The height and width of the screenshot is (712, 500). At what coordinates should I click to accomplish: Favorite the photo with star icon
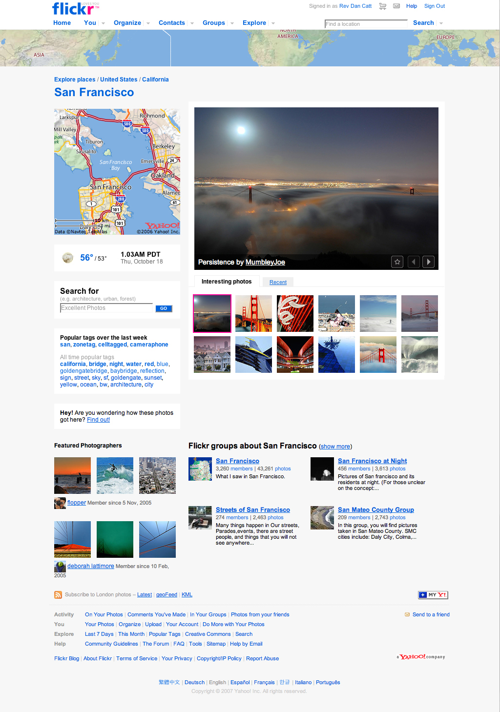(x=397, y=262)
